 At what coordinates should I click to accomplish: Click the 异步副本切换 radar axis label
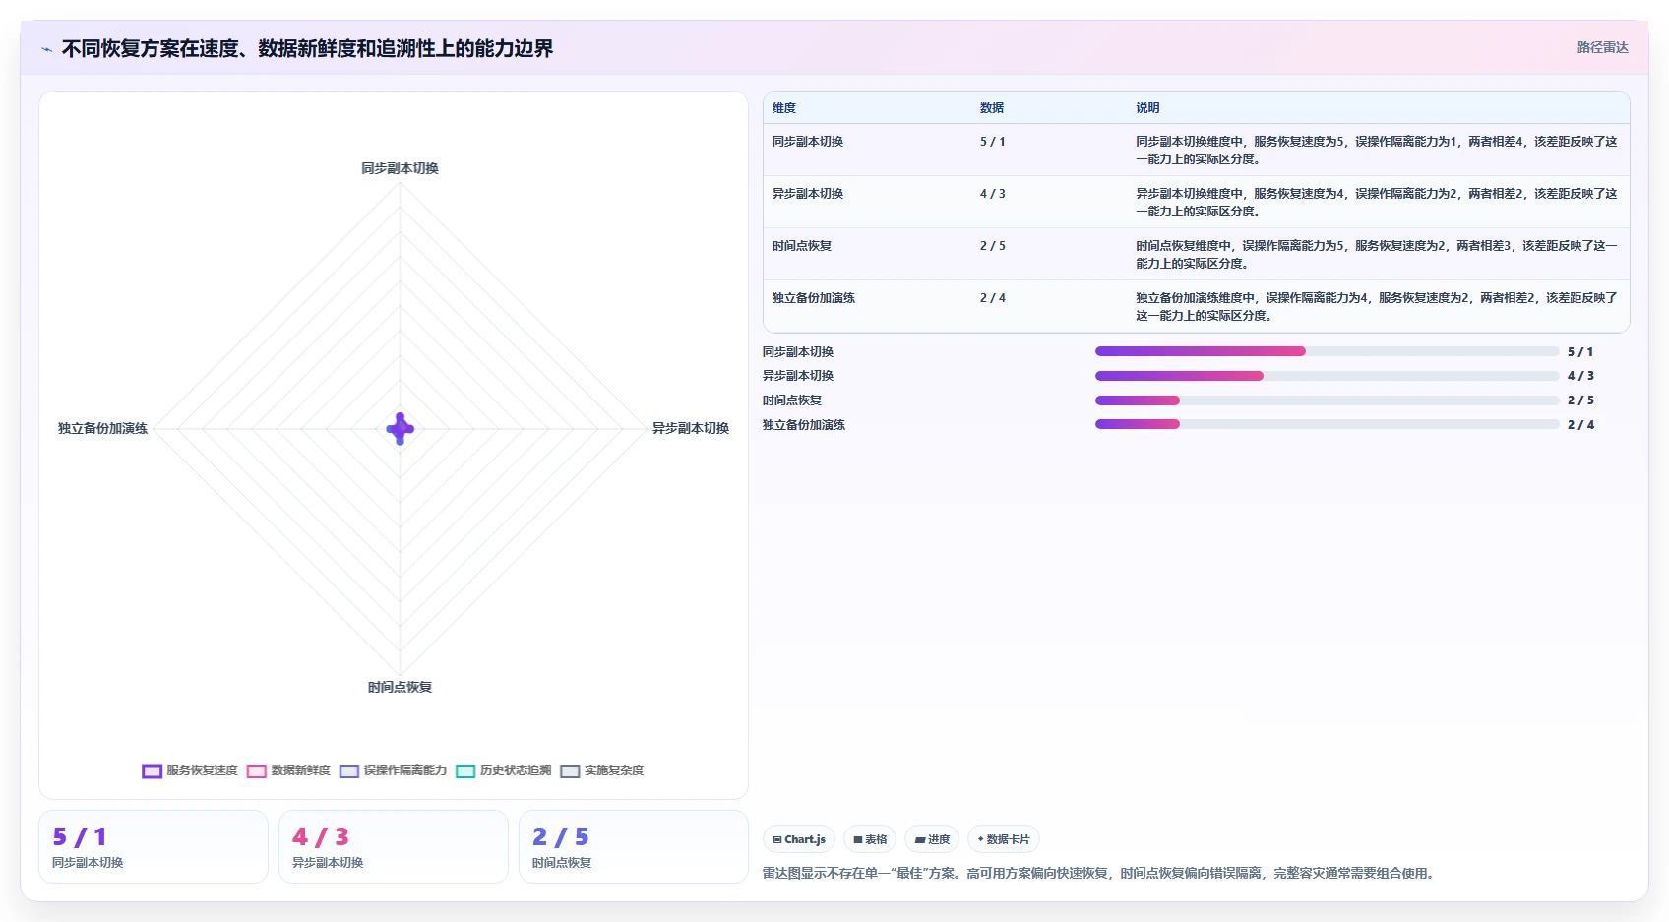point(691,428)
